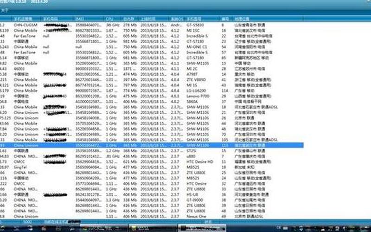Click the 774 Mb memory cell

click(130, 90)
